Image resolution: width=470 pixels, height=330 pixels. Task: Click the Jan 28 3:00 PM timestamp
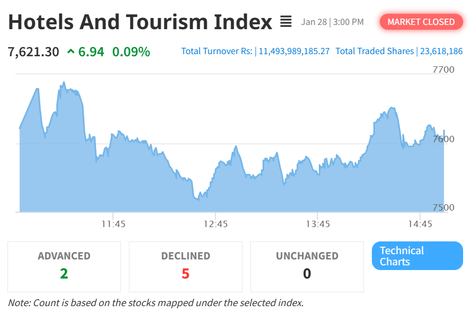(332, 22)
